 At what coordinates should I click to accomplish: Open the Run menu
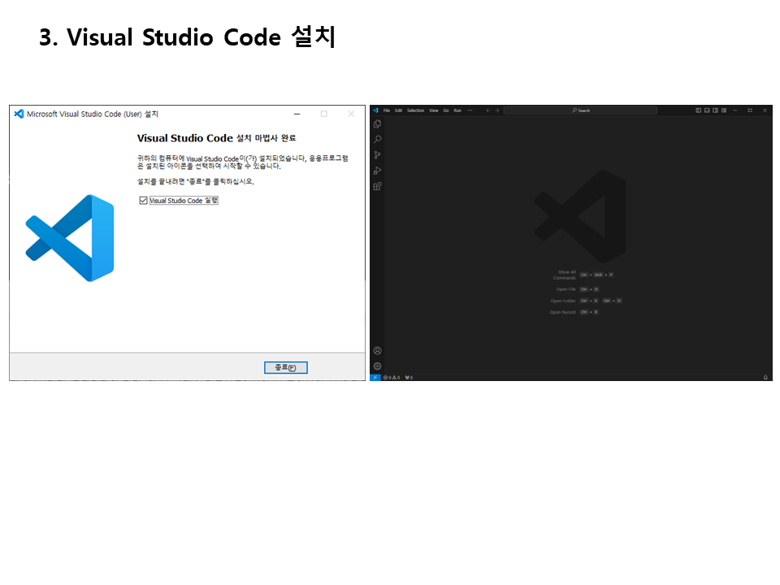point(457,110)
